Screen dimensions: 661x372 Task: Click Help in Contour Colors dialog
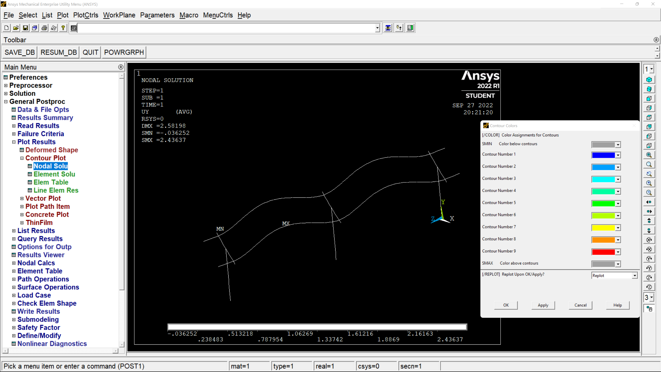618,305
